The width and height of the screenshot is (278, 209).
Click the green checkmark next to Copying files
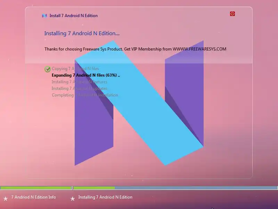click(48, 69)
